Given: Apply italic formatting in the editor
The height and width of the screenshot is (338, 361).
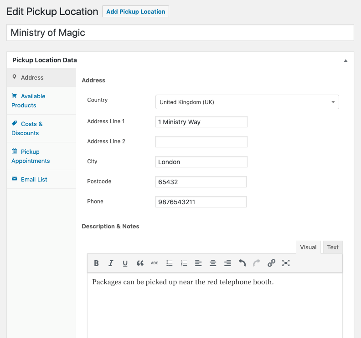Looking at the screenshot, I should coord(111,263).
